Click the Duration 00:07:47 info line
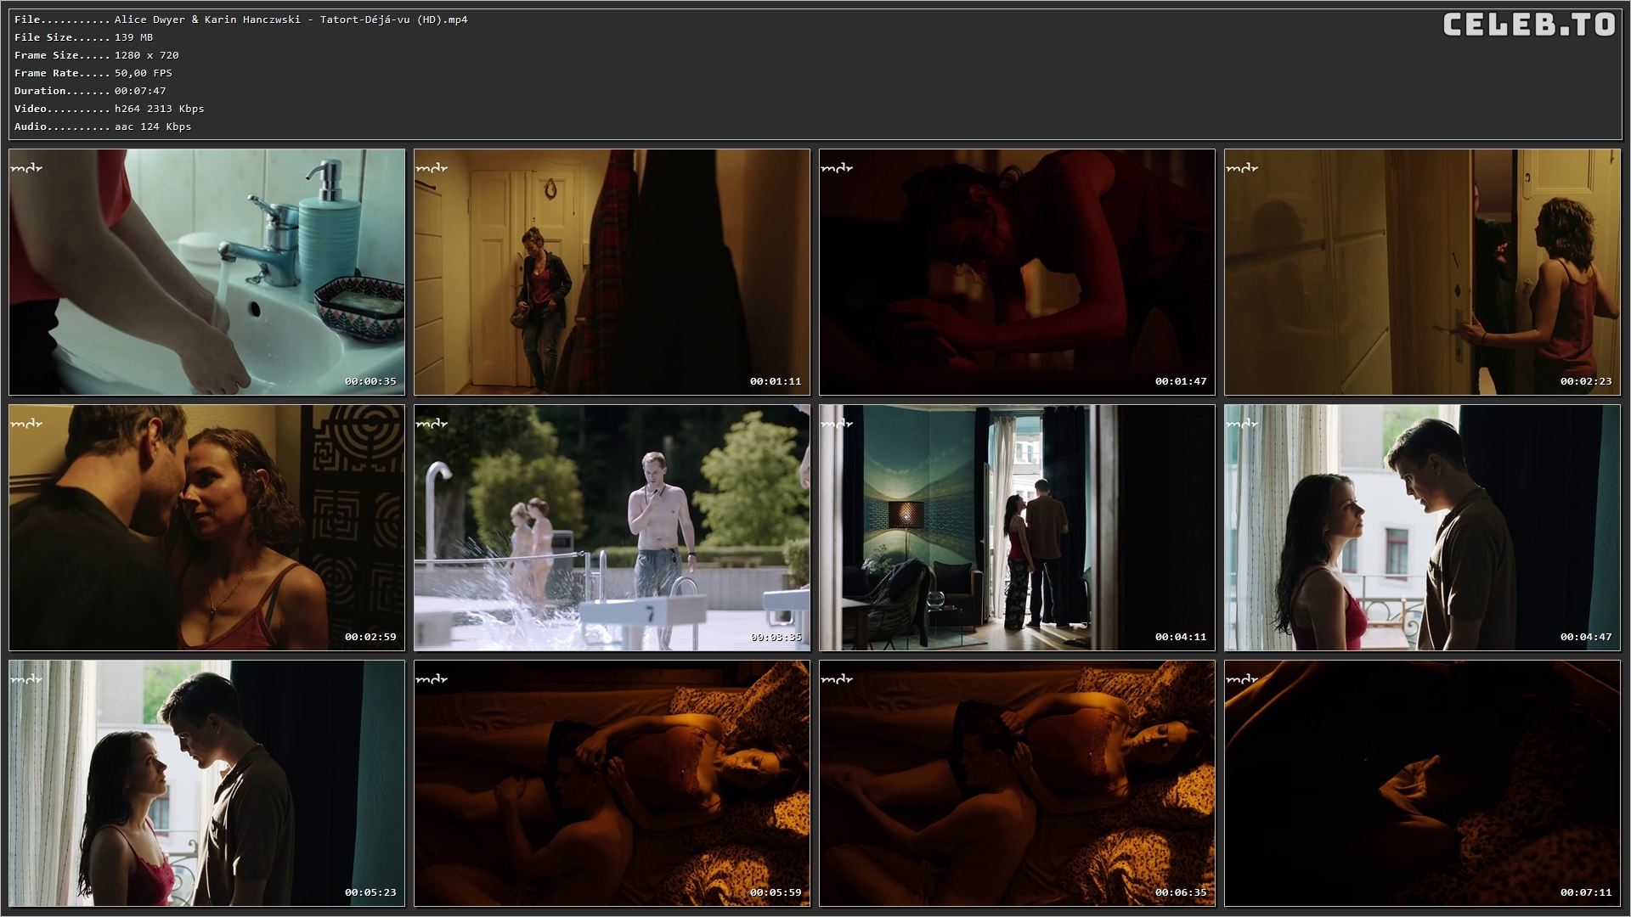Screen dimensions: 1631x917 [x=90, y=91]
